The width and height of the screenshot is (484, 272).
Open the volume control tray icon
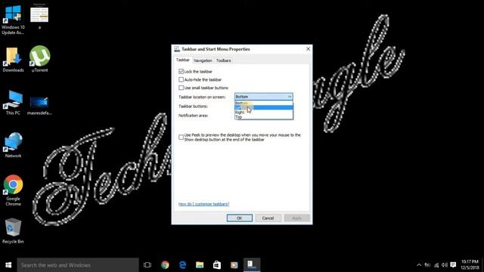click(x=445, y=265)
